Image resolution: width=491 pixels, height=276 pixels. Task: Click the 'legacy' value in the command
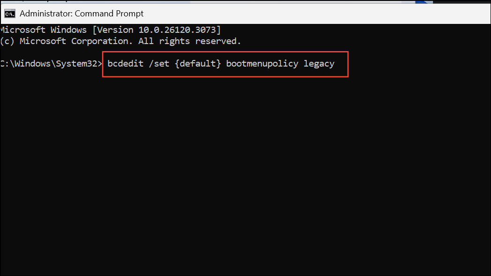click(319, 64)
